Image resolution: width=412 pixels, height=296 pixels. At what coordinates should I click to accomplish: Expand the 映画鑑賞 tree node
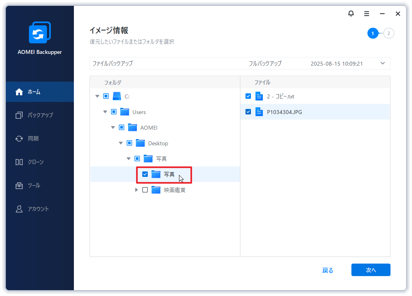(136, 190)
